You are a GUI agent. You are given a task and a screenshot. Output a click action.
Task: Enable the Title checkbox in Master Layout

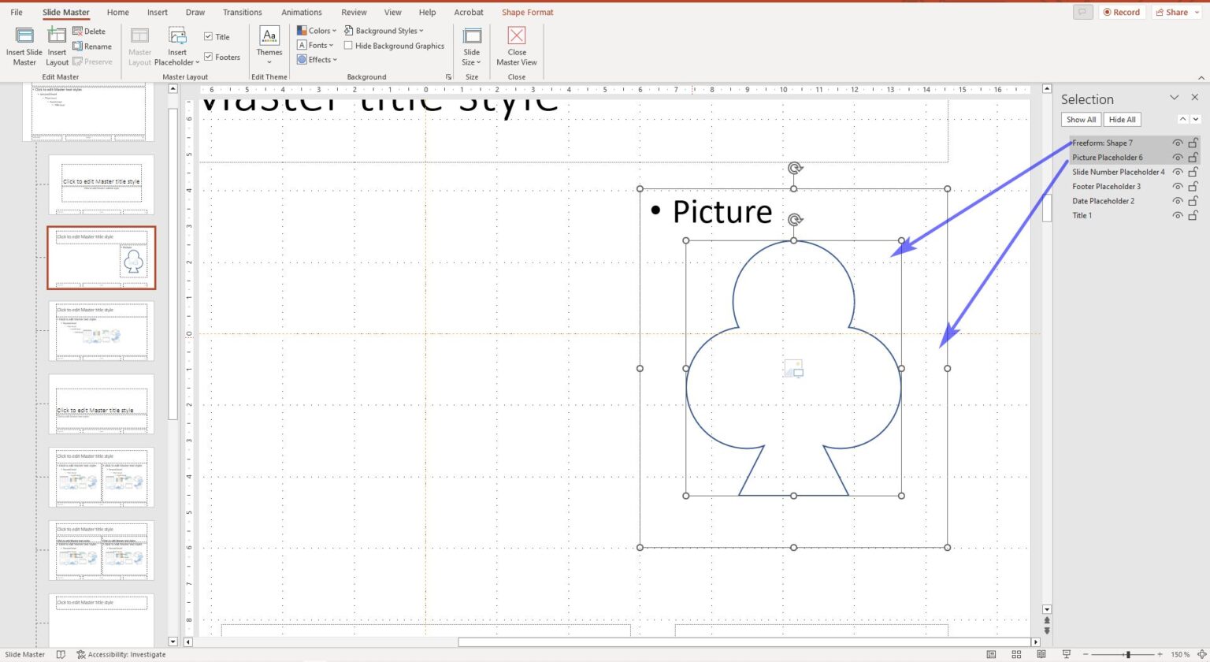[x=209, y=36]
